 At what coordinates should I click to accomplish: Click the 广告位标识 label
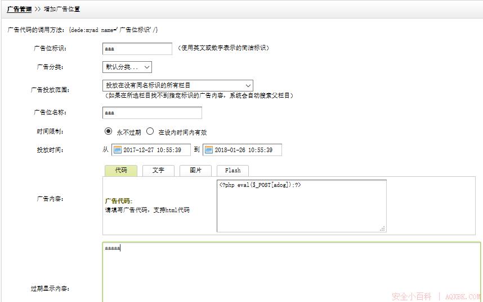click(50, 48)
